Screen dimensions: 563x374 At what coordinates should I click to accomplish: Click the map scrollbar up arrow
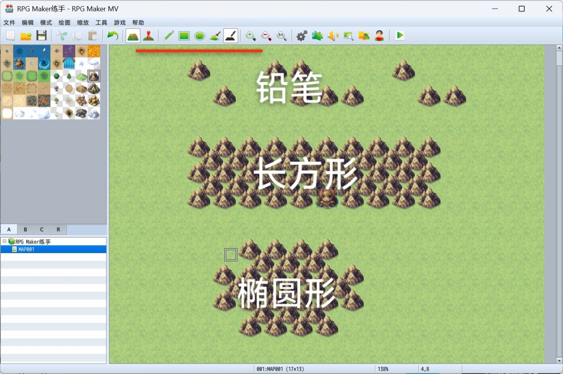(x=559, y=48)
